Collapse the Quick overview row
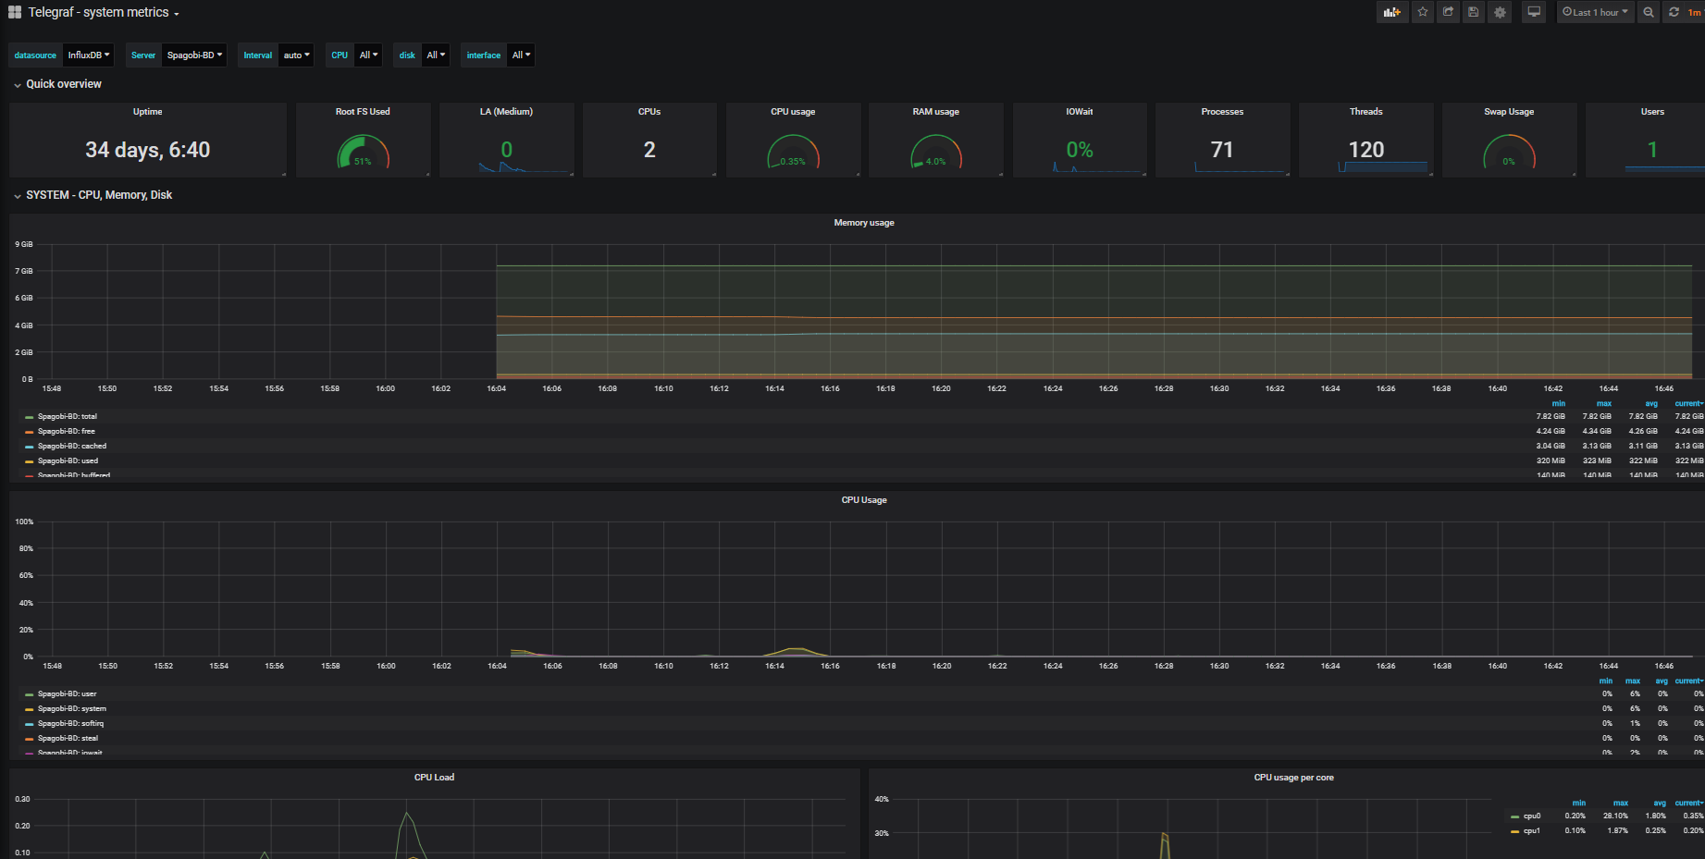 click(x=63, y=84)
